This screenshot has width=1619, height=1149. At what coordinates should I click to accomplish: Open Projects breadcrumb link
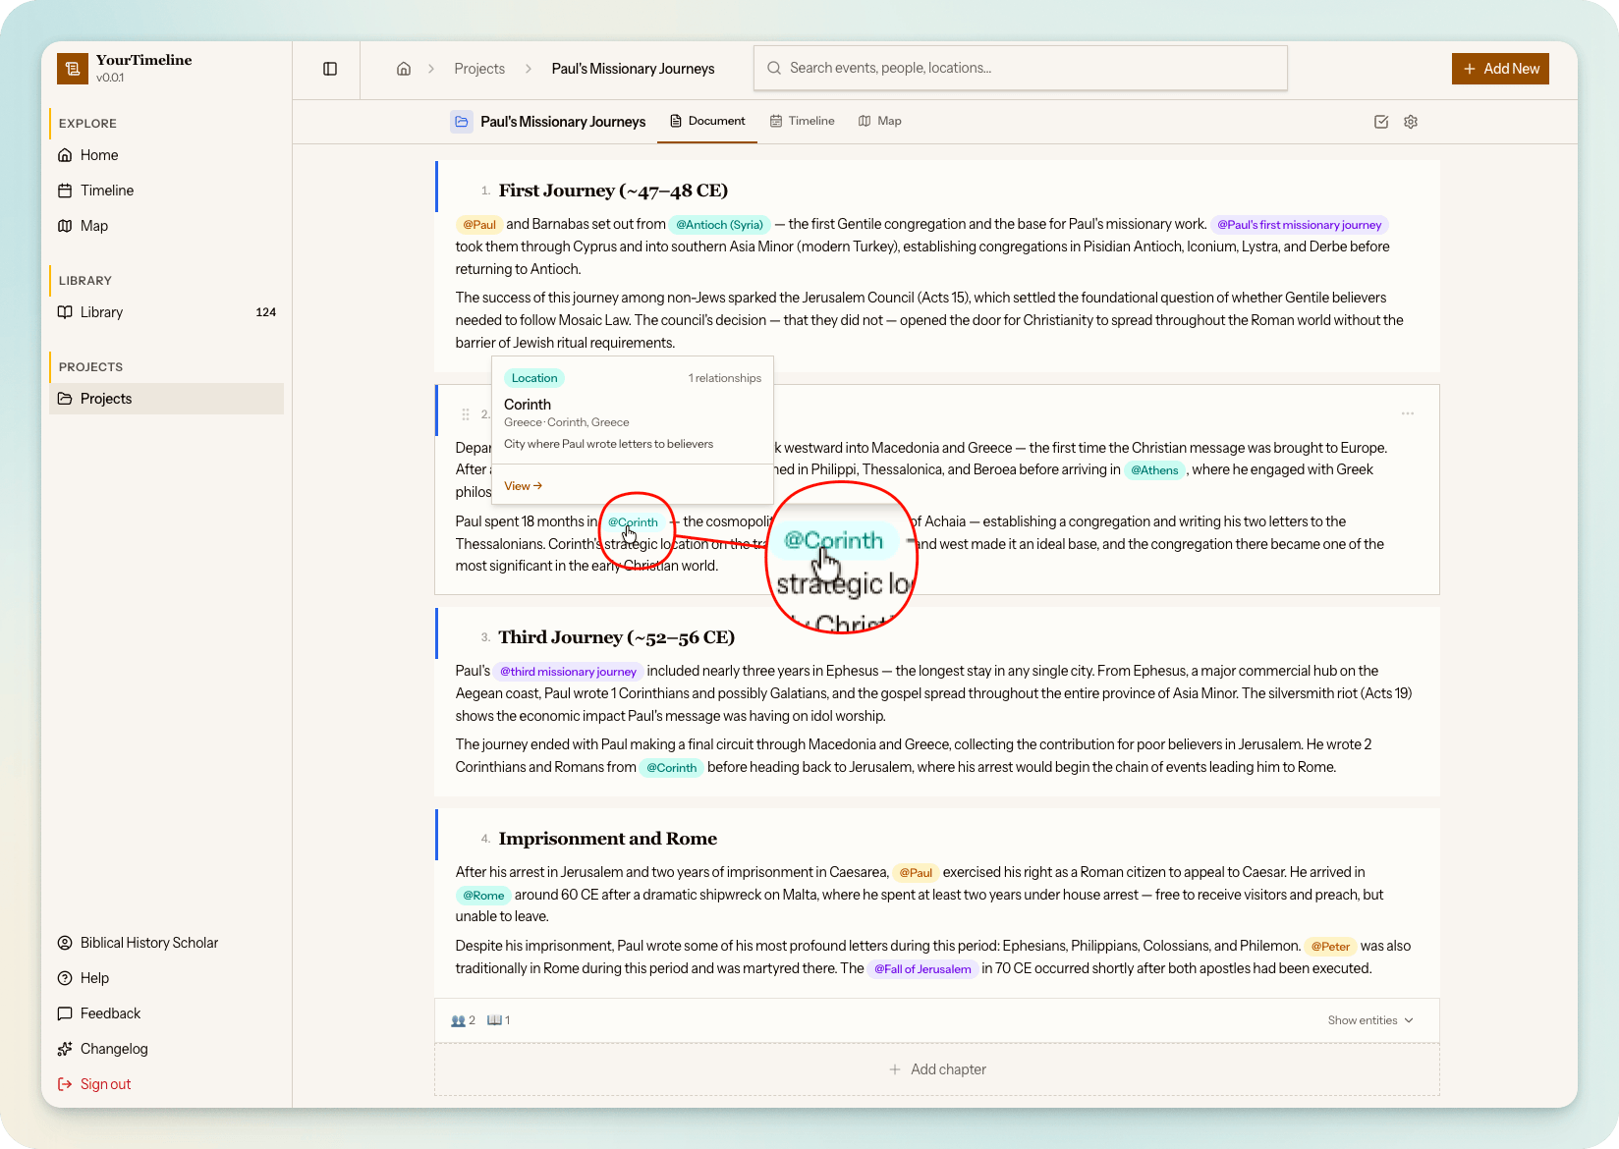coord(479,69)
